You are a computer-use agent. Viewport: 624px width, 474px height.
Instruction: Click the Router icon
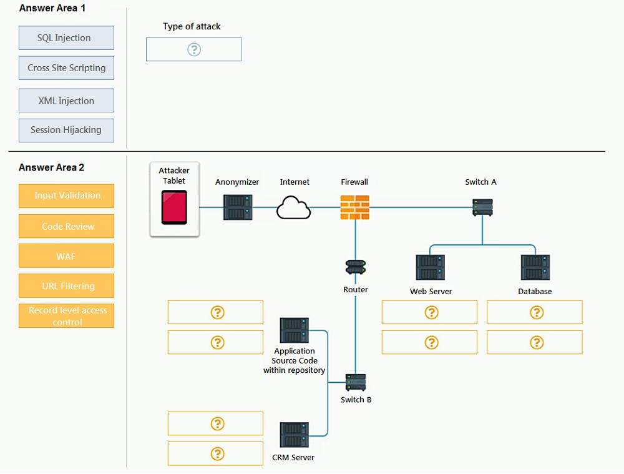[356, 267]
